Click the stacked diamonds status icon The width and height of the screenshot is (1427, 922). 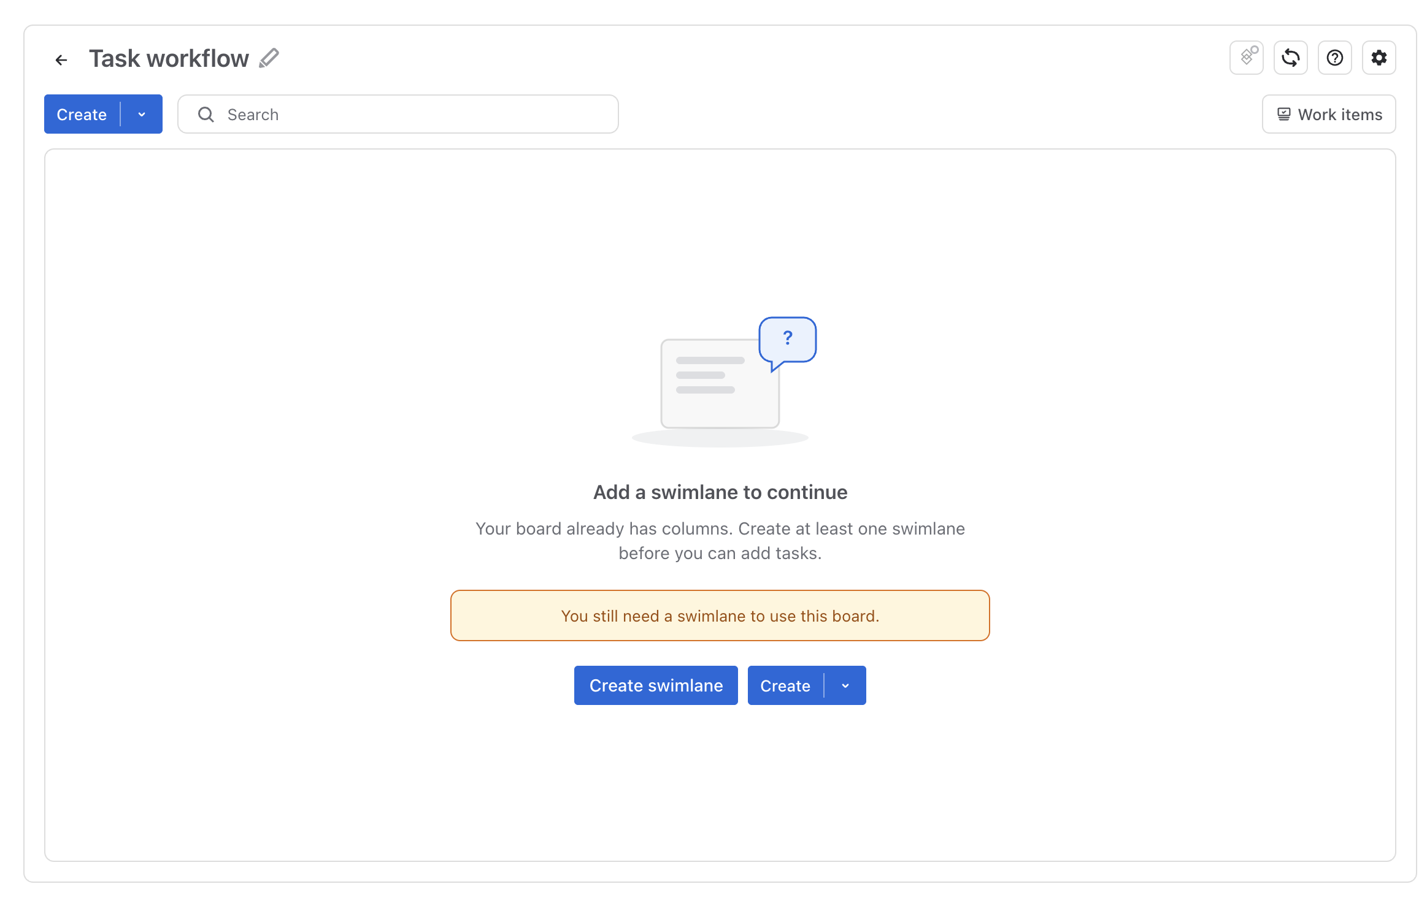1246,58
